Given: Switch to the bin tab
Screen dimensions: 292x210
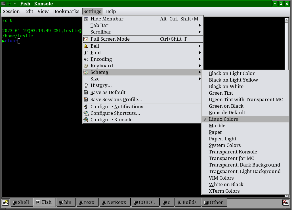Looking at the screenshot, I should coord(66,203).
